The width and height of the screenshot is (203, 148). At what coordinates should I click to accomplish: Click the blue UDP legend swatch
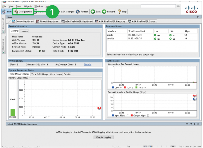point(113,87)
